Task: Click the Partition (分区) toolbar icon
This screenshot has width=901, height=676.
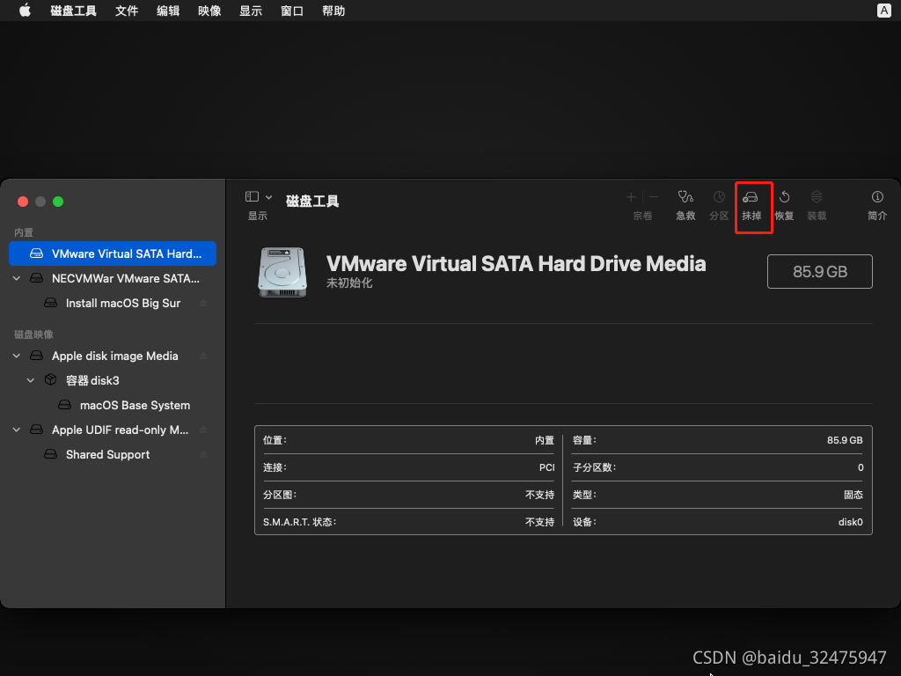Action: [x=719, y=198]
